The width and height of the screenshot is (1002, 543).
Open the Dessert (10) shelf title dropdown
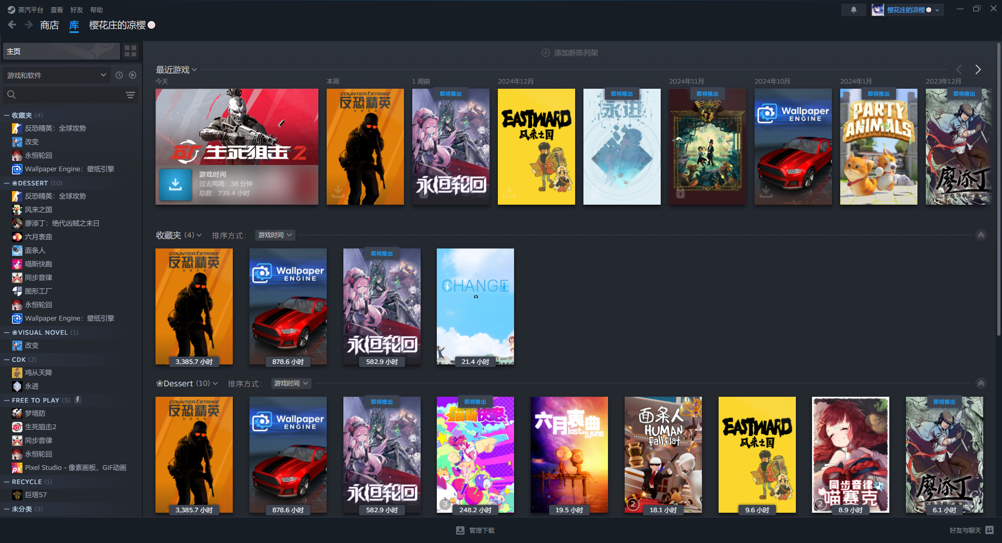(x=187, y=383)
